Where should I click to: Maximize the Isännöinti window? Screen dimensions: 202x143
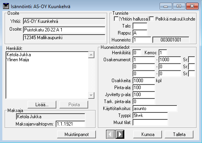[179, 6]
